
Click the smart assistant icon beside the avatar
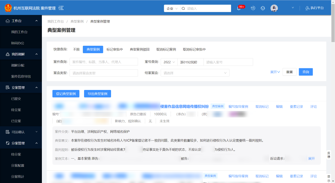coord(263,8)
